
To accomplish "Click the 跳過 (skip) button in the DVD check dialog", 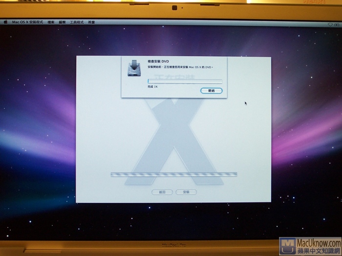I will 212,91.
